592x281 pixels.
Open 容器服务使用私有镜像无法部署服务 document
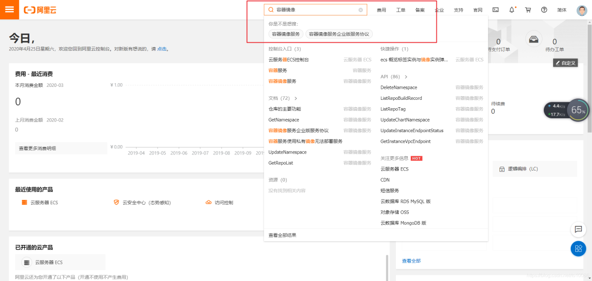tap(306, 141)
